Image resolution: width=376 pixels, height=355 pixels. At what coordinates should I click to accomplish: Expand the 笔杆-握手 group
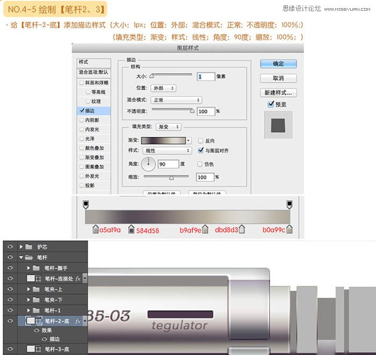(x=28, y=268)
